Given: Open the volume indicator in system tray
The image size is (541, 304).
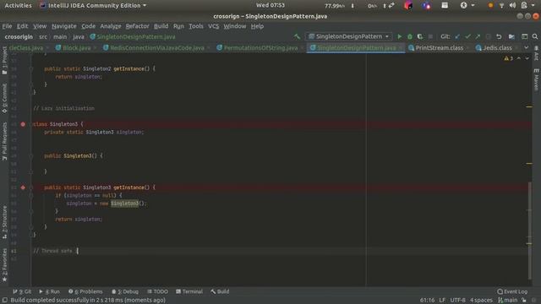Looking at the screenshot, I should (x=513, y=6).
